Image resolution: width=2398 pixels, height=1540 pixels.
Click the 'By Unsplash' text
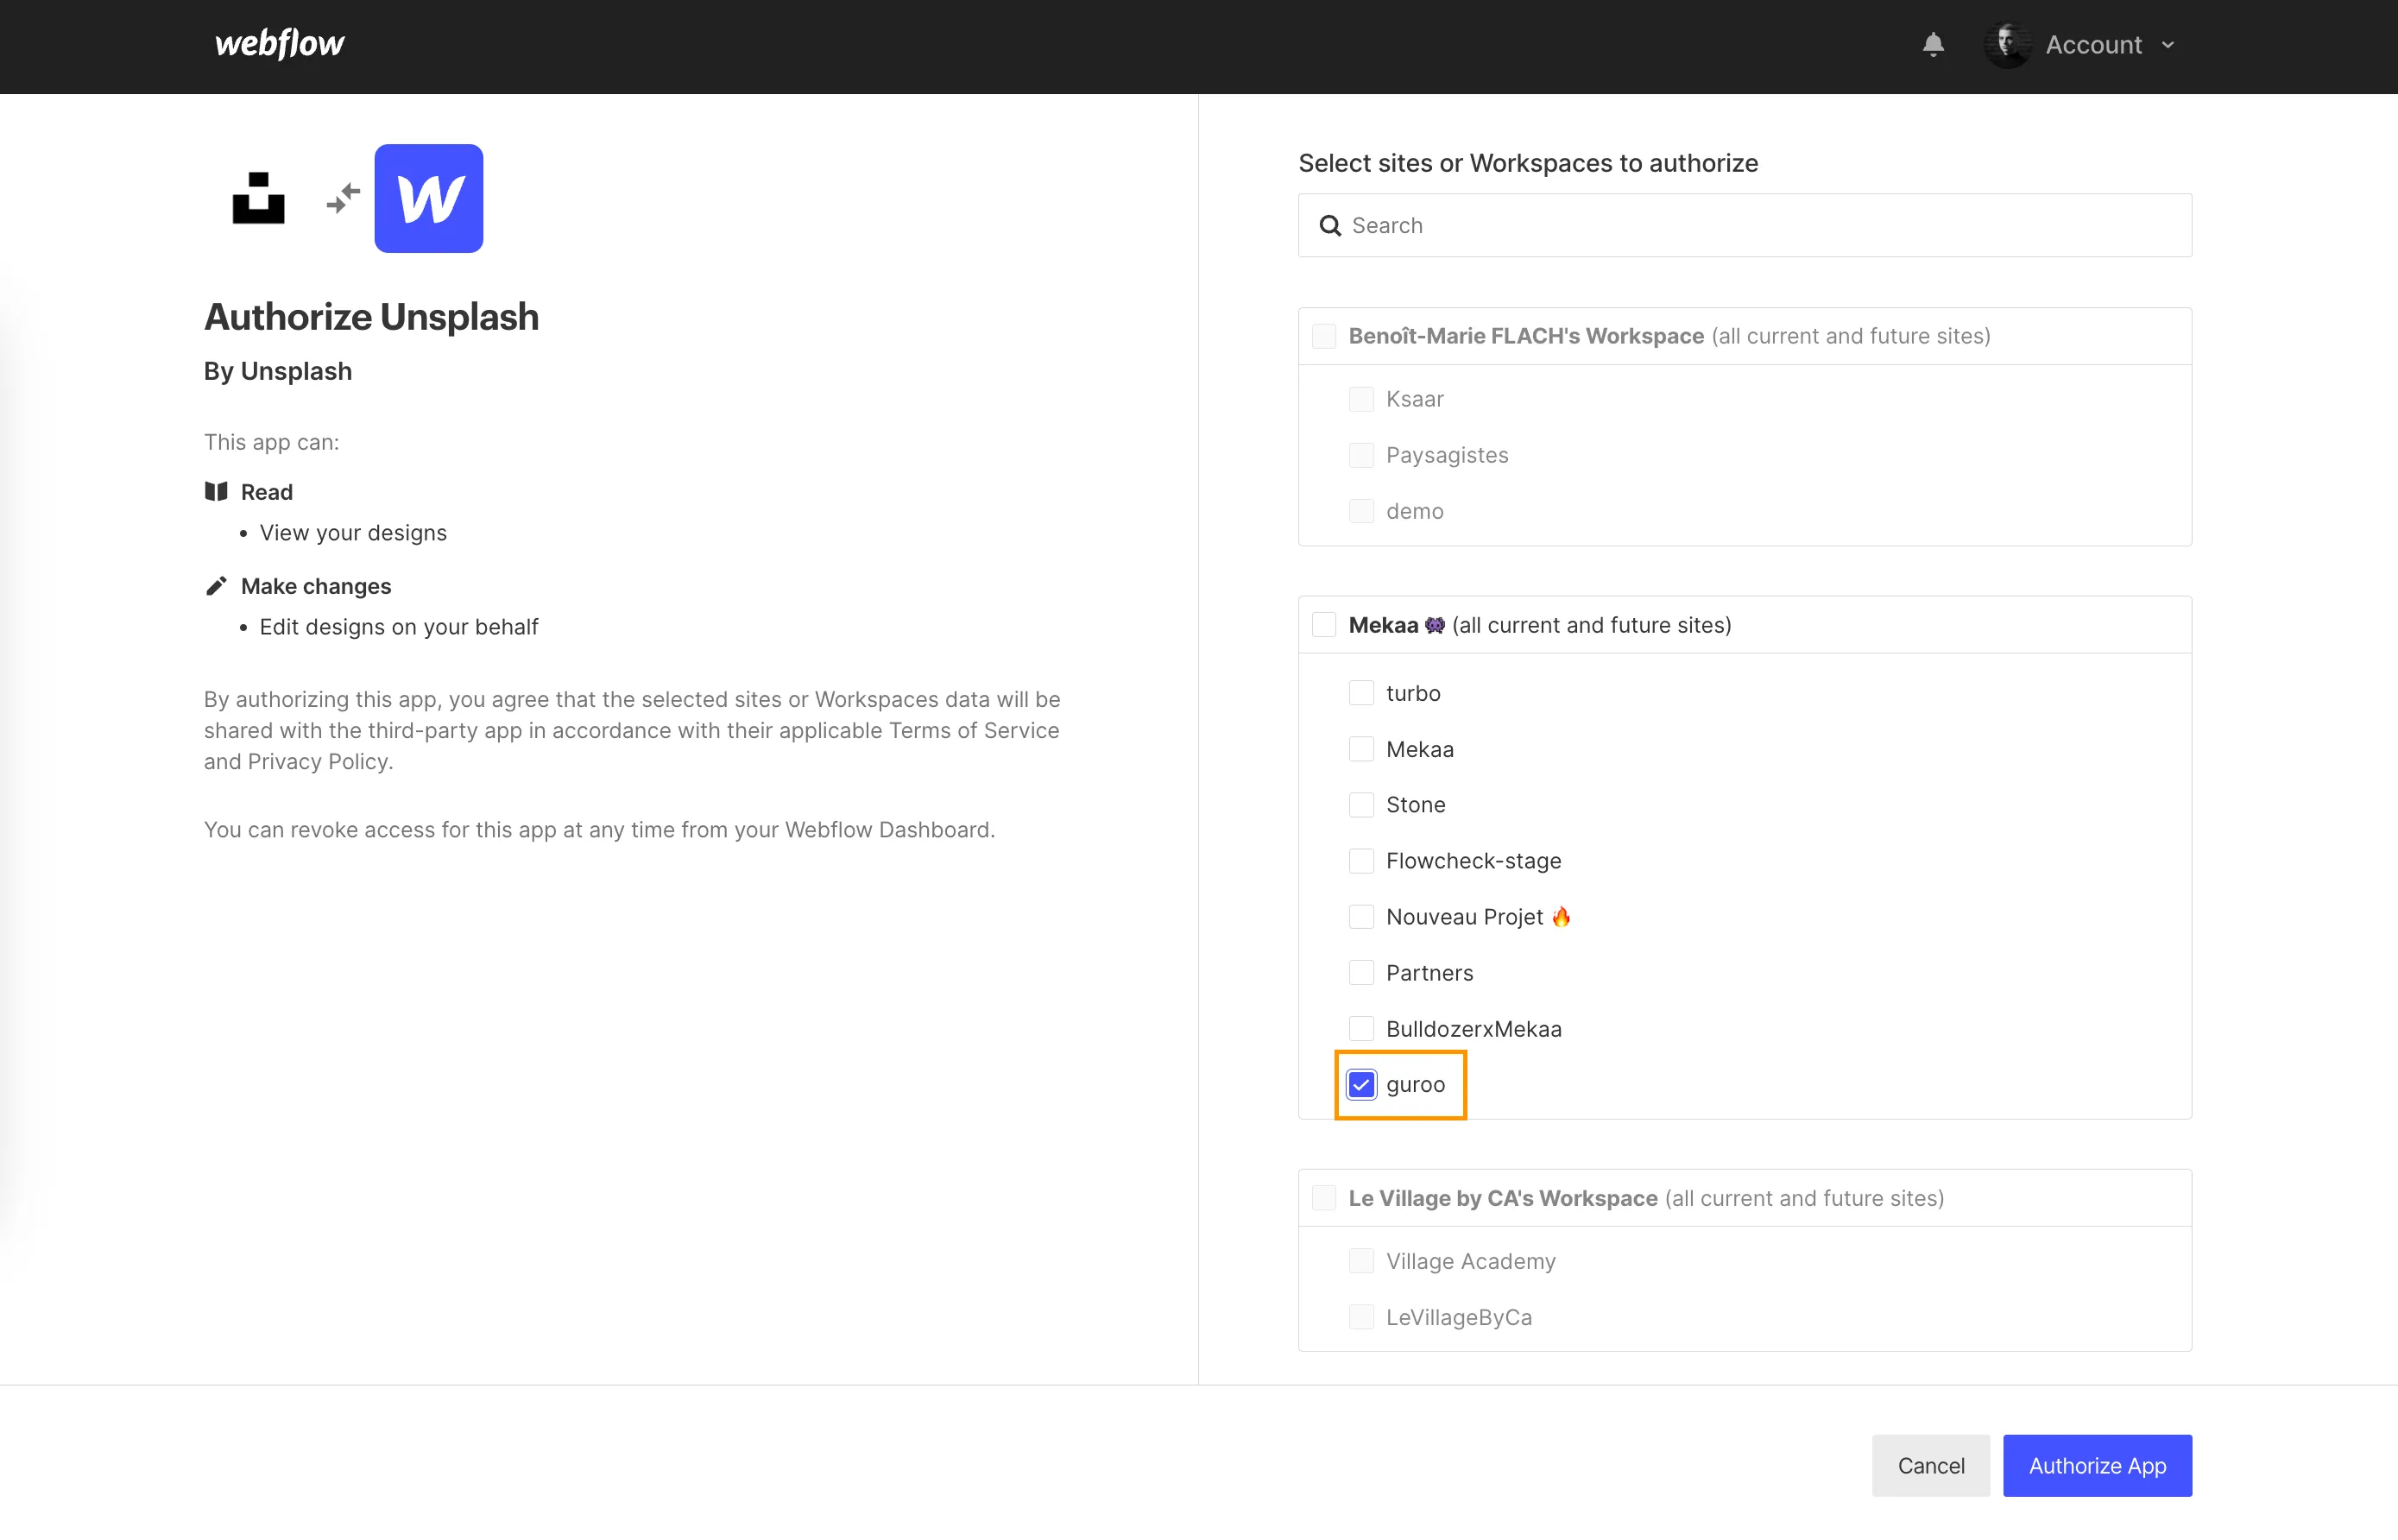pyautogui.click(x=278, y=371)
